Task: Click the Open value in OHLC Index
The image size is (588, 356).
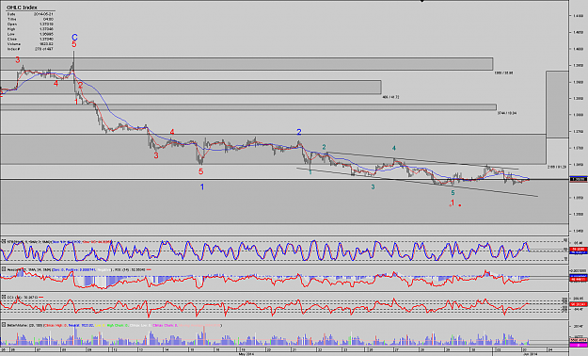Action: [46, 24]
